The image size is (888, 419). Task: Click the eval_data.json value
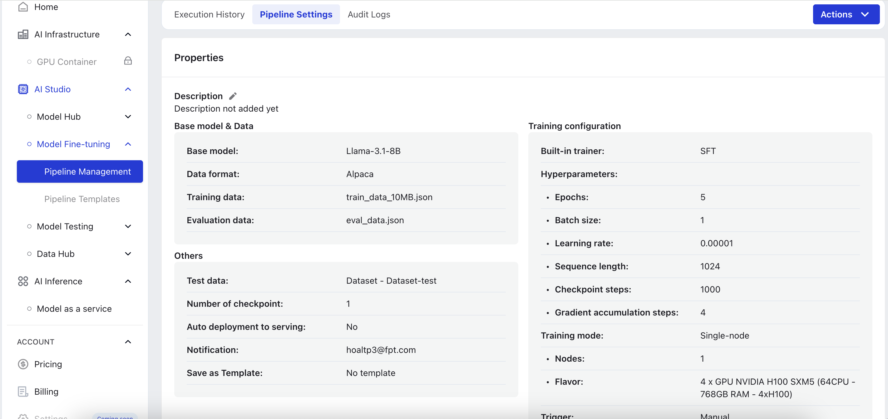[375, 220]
